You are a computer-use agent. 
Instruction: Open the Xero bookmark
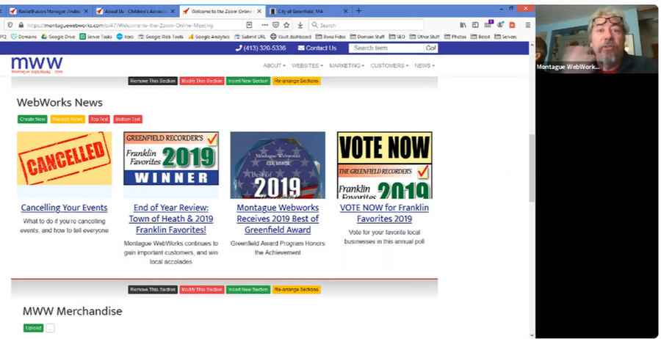point(125,37)
